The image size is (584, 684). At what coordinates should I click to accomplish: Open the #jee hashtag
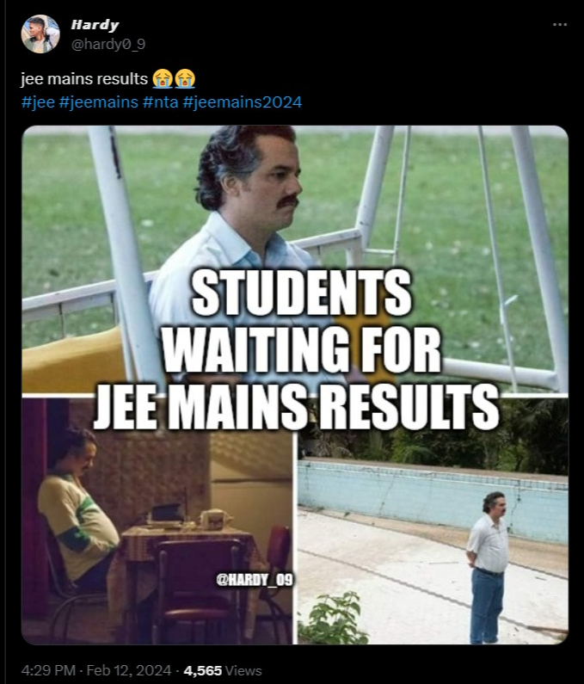38,102
